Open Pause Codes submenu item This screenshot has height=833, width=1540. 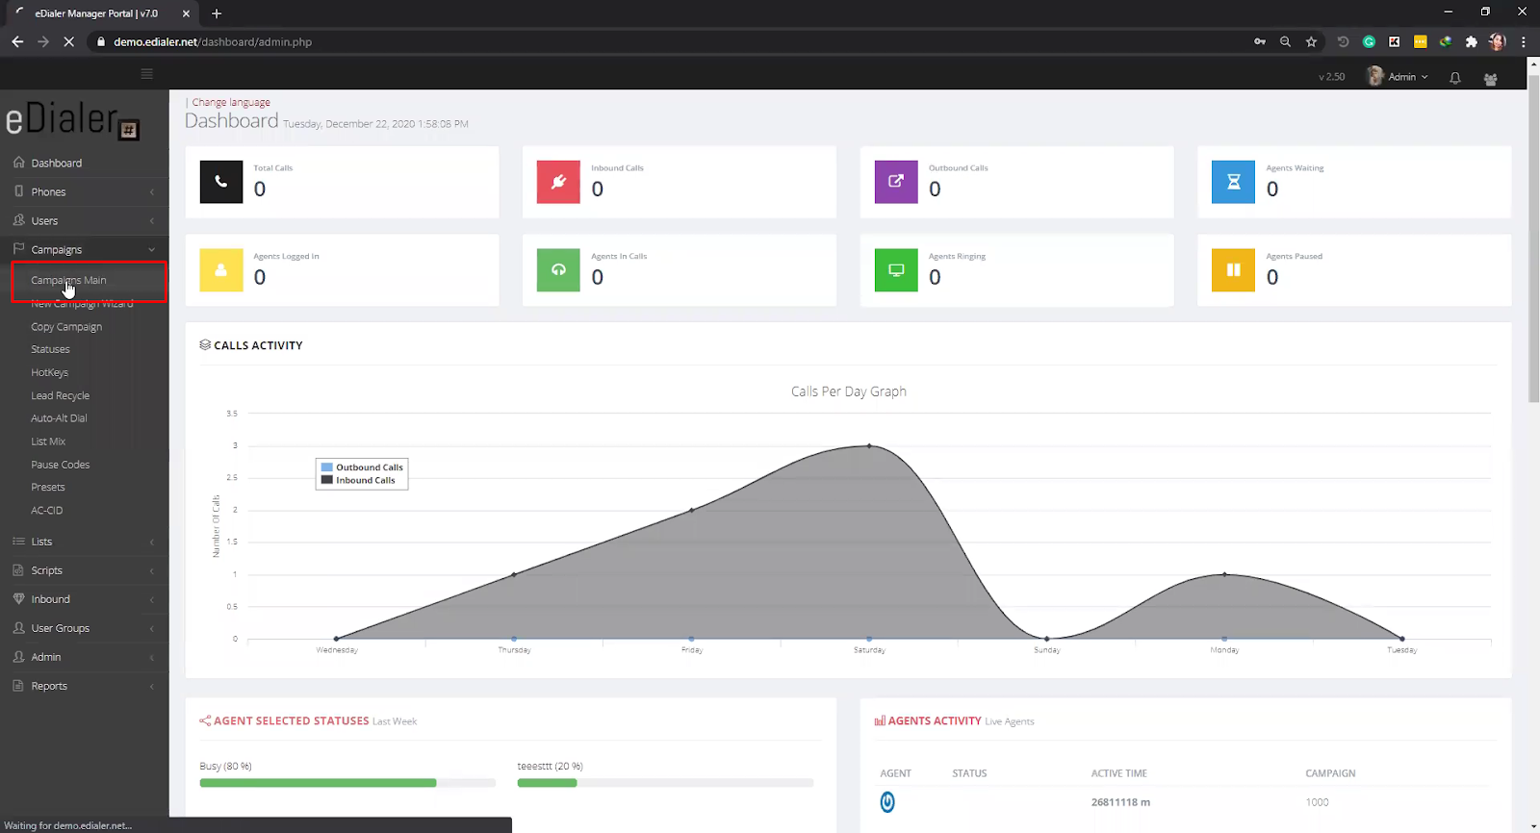pos(60,465)
